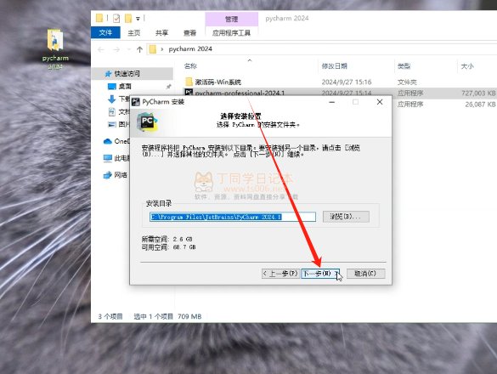Click the Next (下一步) button in installer

[x=320, y=274]
